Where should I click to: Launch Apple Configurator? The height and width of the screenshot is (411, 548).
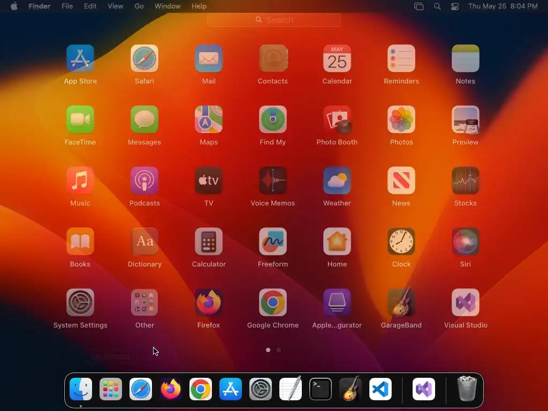[337, 302]
